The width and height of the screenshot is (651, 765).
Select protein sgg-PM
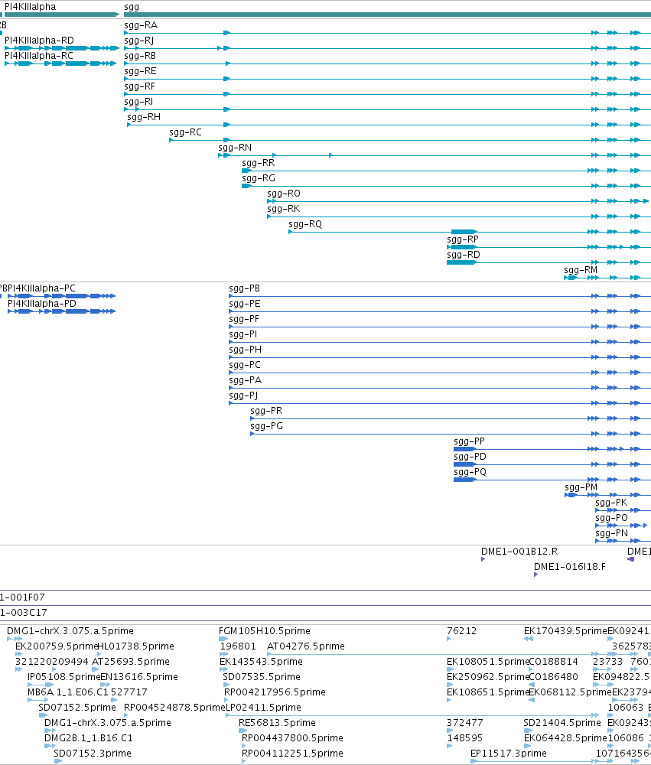(x=581, y=487)
